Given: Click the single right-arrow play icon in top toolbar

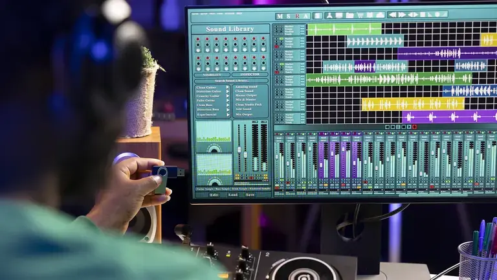Looking at the screenshot, I should pos(415,15).
